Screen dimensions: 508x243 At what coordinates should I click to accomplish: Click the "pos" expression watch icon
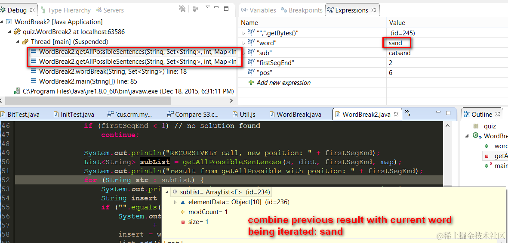click(x=251, y=73)
